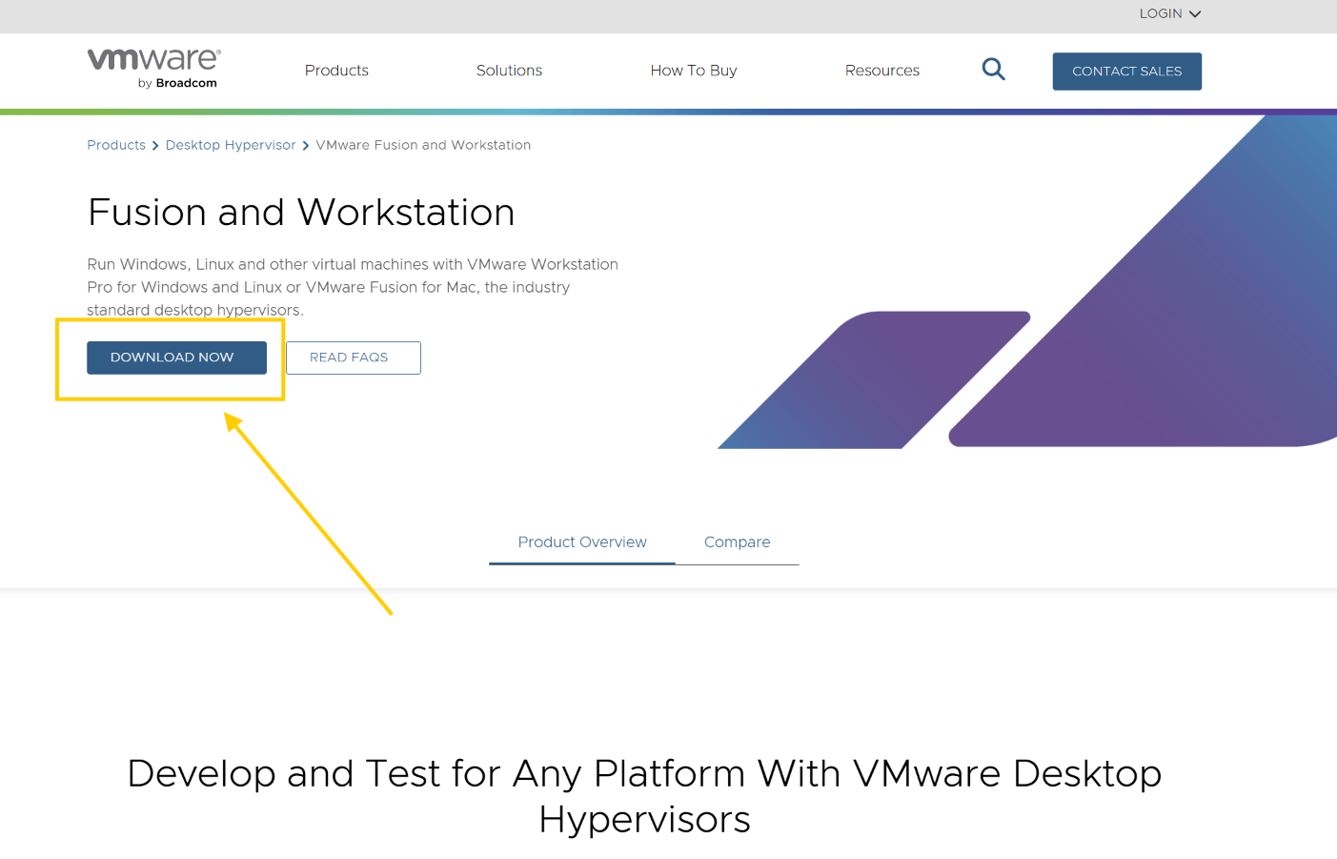This screenshot has width=1337, height=859.
Task: Switch to the Compare tab
Action: 737,542
